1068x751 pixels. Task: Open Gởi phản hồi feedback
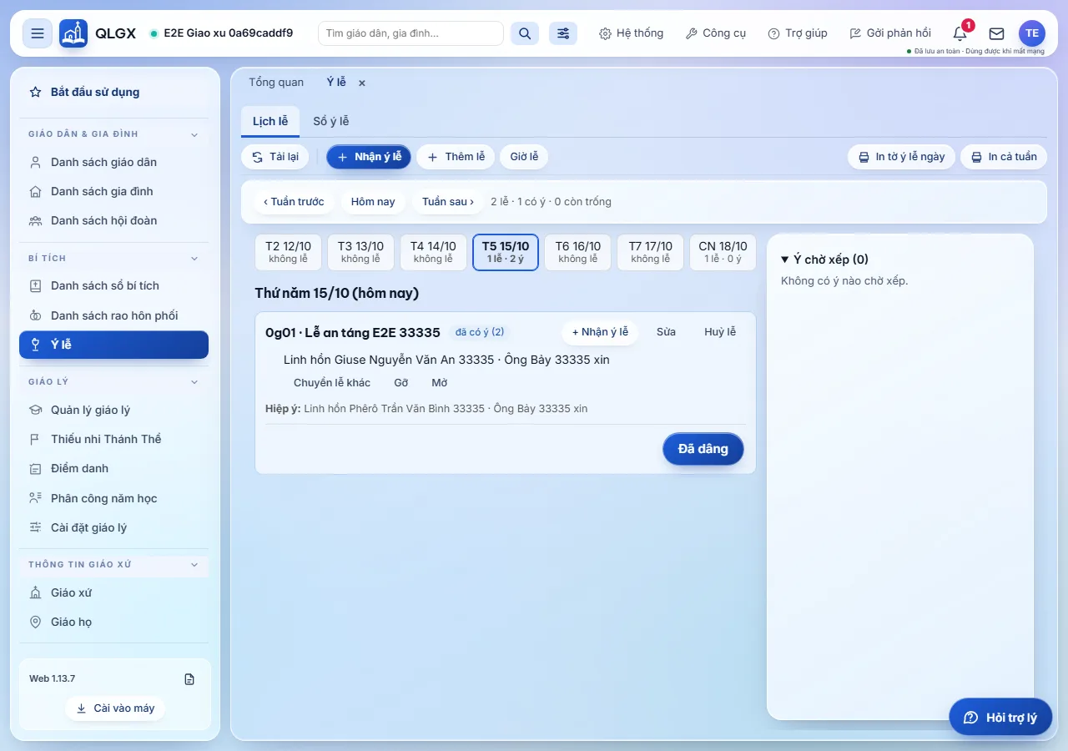[x=890, y=33]
